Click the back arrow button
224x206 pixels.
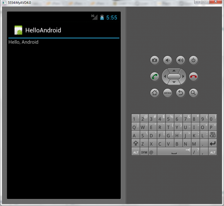coord(181,93)
